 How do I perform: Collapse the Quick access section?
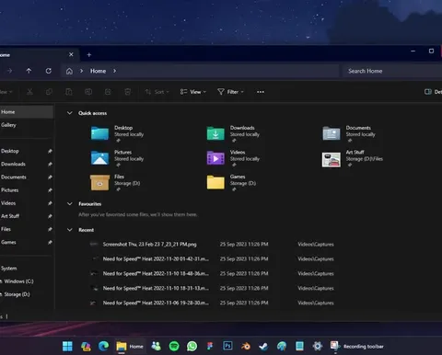pyautogui.click(x=70, y=113)
